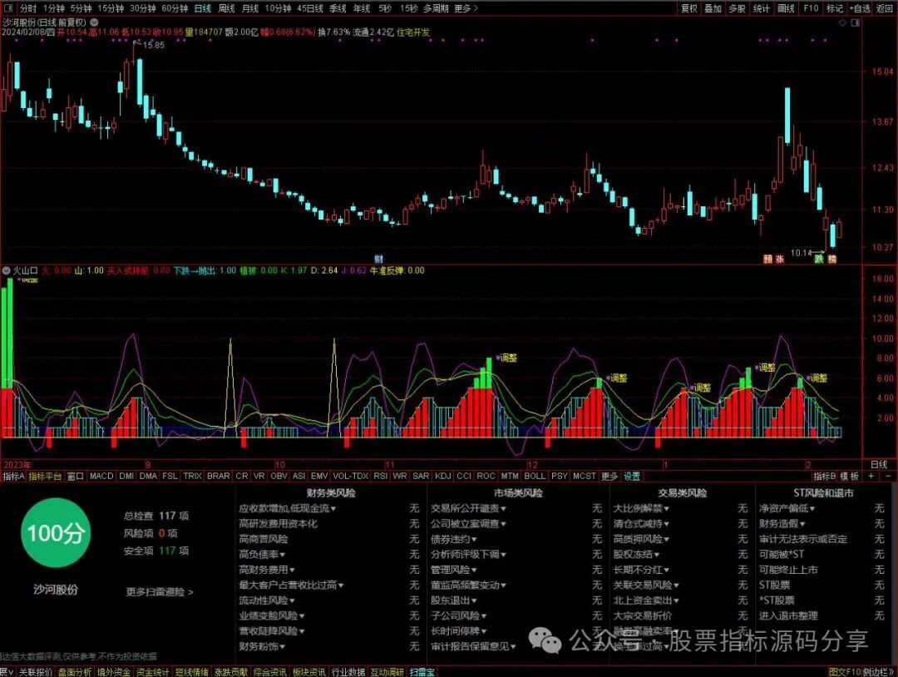Click the diamond icon at chart top-right
This screenshot has height=677, width=898.
coord(842,23)
